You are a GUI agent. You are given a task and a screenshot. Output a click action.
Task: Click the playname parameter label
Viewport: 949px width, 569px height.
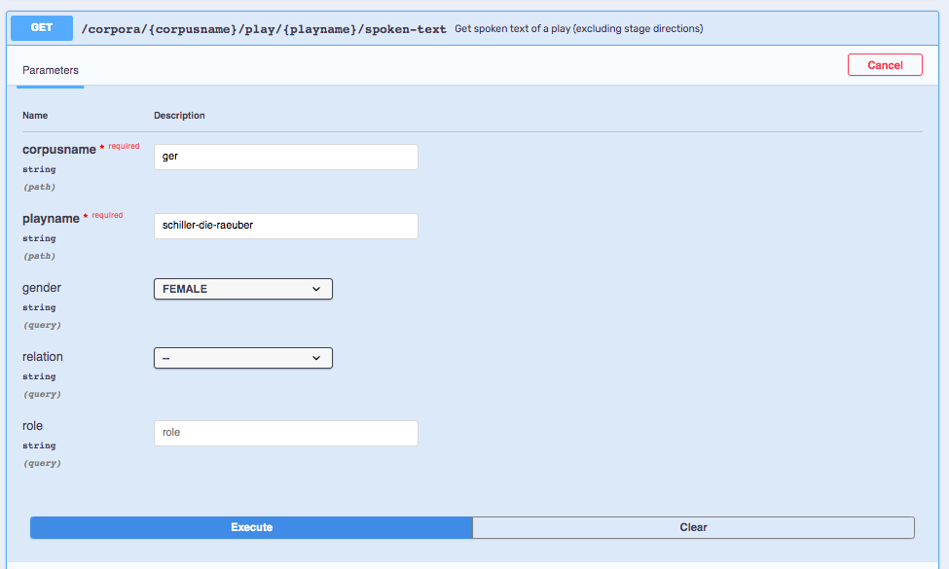click(51, 218)
